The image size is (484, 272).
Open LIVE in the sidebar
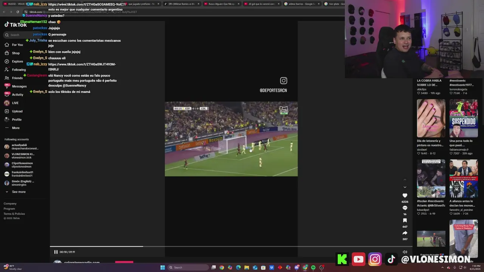[11, 103]
